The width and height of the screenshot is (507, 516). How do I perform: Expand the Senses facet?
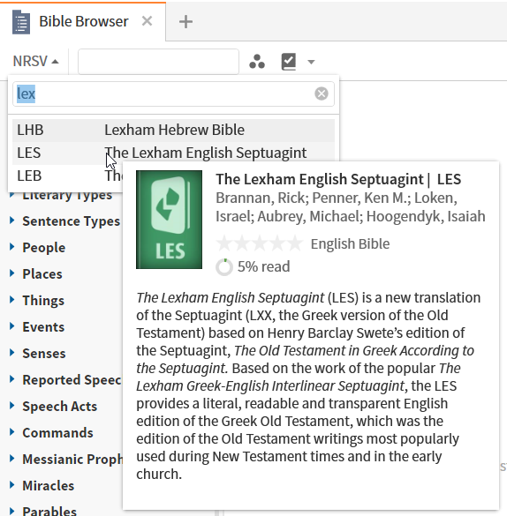click(12, 353)
